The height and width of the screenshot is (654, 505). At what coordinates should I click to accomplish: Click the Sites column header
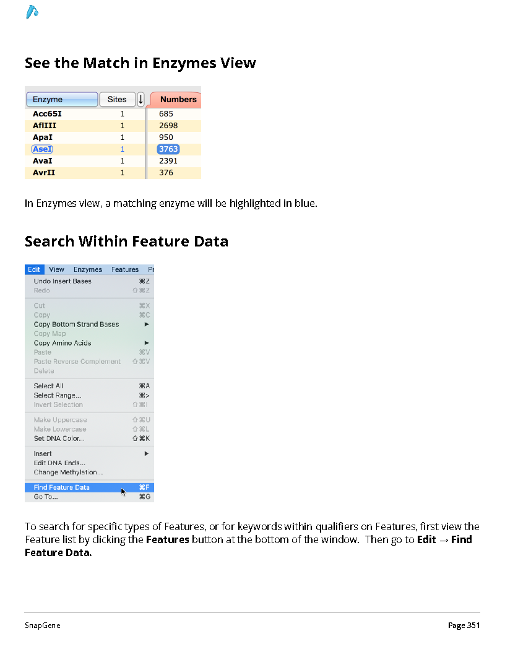[117, 99]
